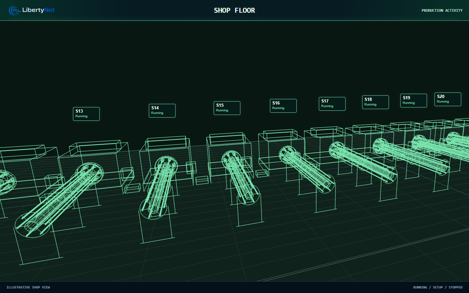This screenshot has width=469, height=293.
Task: Click the SHOP FLOOR title
Action: (x=234, y=10)
